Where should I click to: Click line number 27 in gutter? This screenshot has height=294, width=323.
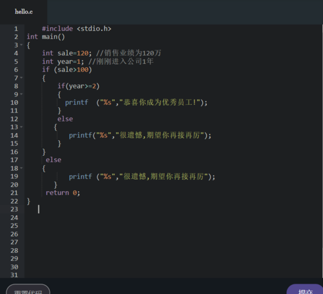click(14, 242)
